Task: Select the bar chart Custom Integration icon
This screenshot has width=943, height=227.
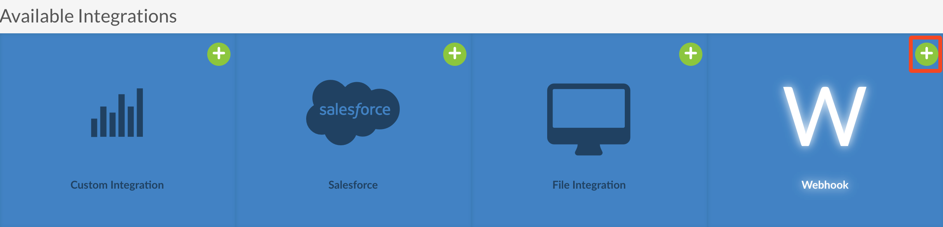Action: pos(117,113)
